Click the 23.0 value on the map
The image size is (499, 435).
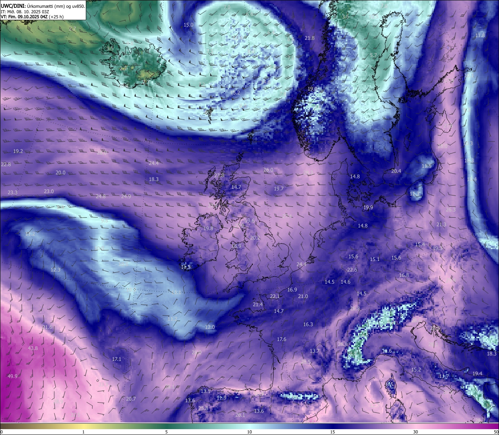(49, 192)
